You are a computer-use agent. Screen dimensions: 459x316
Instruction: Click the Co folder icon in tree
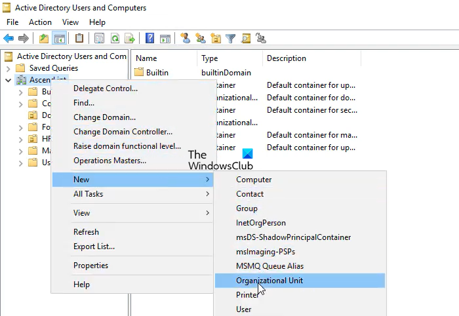(x=33, y=104)
